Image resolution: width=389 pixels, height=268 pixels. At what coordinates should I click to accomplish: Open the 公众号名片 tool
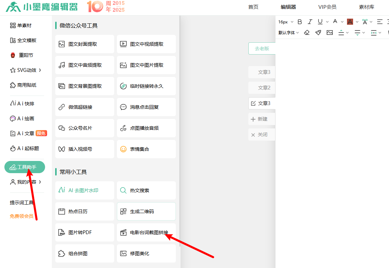pyautogui.click(x=85, y=128)
